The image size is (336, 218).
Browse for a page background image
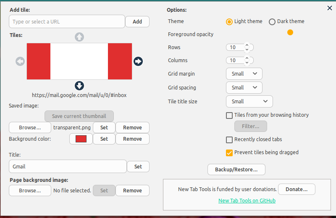[30, 191]
